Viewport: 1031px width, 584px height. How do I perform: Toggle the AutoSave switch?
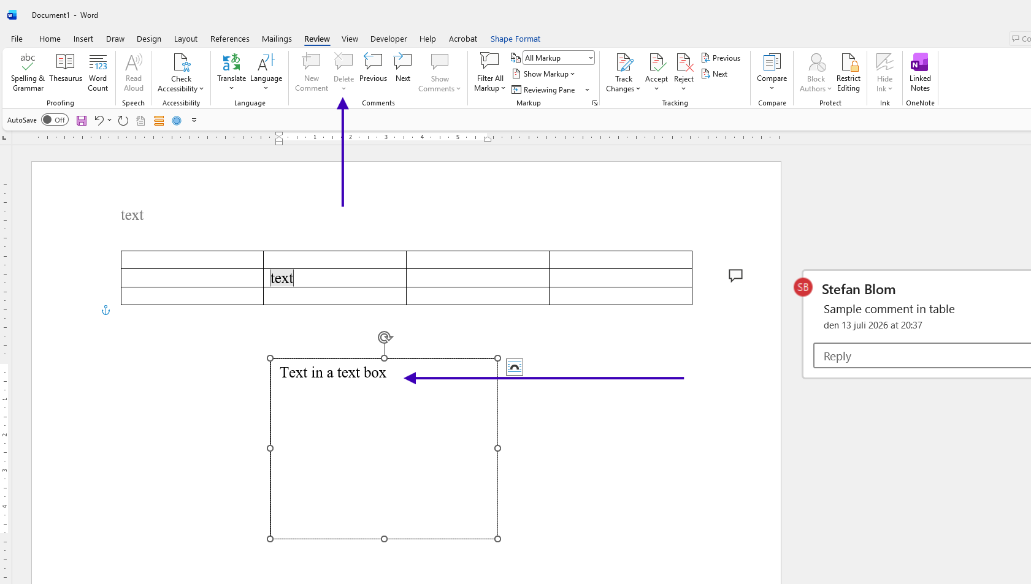pyautogui.click(x=55, y=120)
